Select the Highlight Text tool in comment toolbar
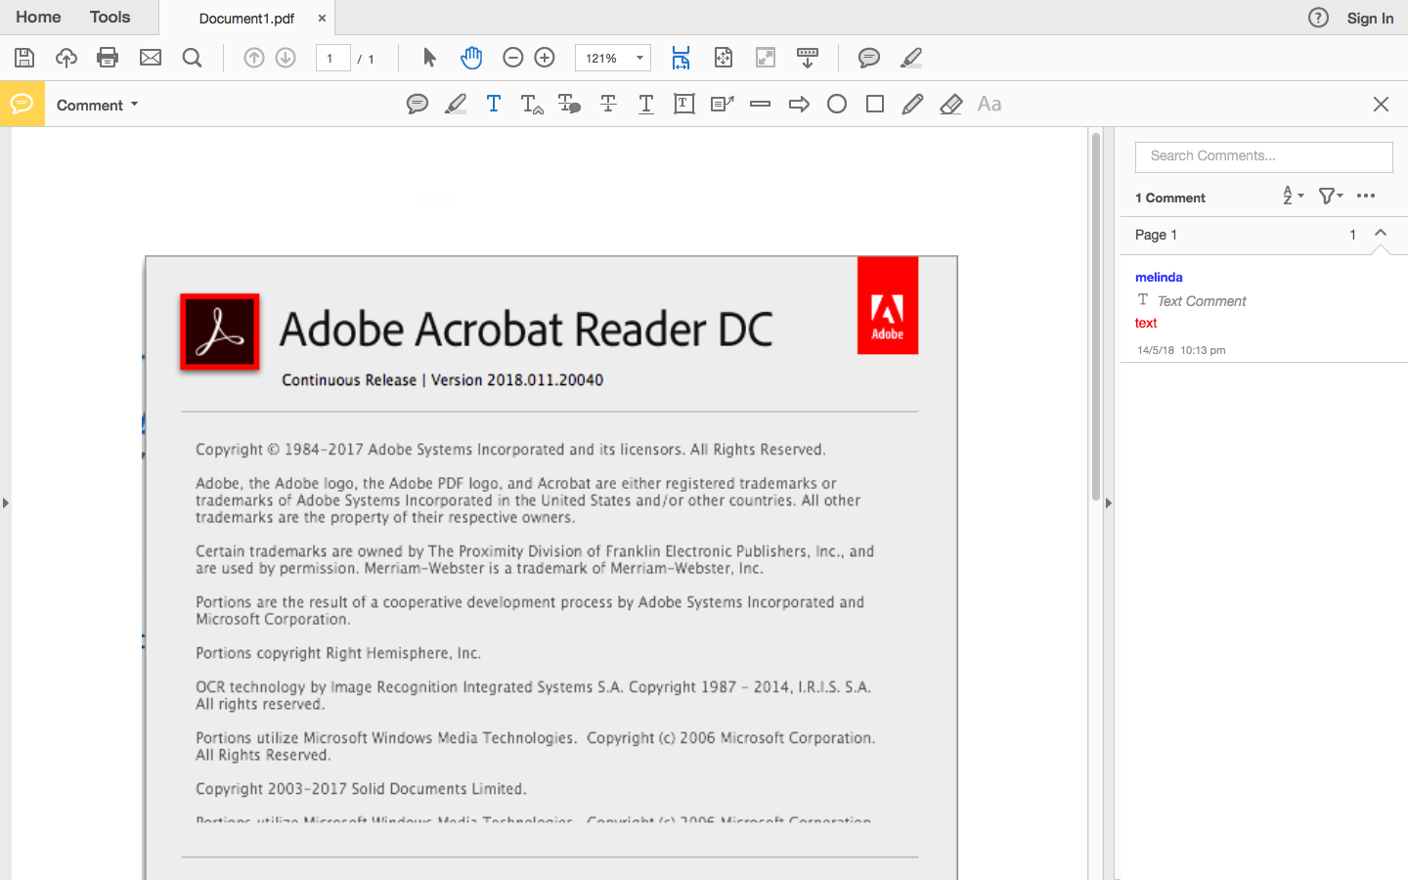This screenshot has width=1408, height=880. [456, 104]
